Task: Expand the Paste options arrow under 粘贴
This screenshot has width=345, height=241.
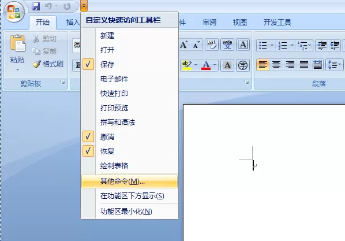Action: point(17,70)
